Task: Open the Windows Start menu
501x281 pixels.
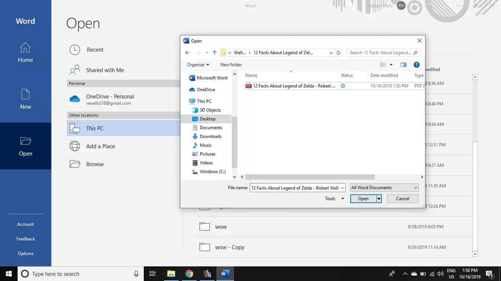Action: tap(9, 274)
